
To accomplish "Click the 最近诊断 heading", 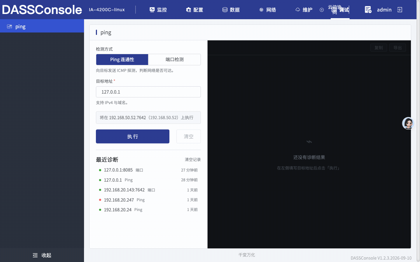I will [x=107, y=160].
